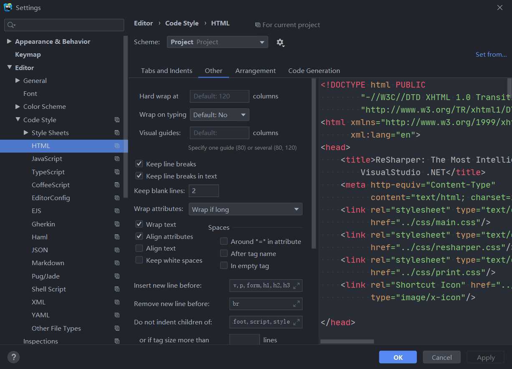Screen dimensions: 512x369
Task: Click project-level icon in the EJS row
Action: tap(117, 211)
